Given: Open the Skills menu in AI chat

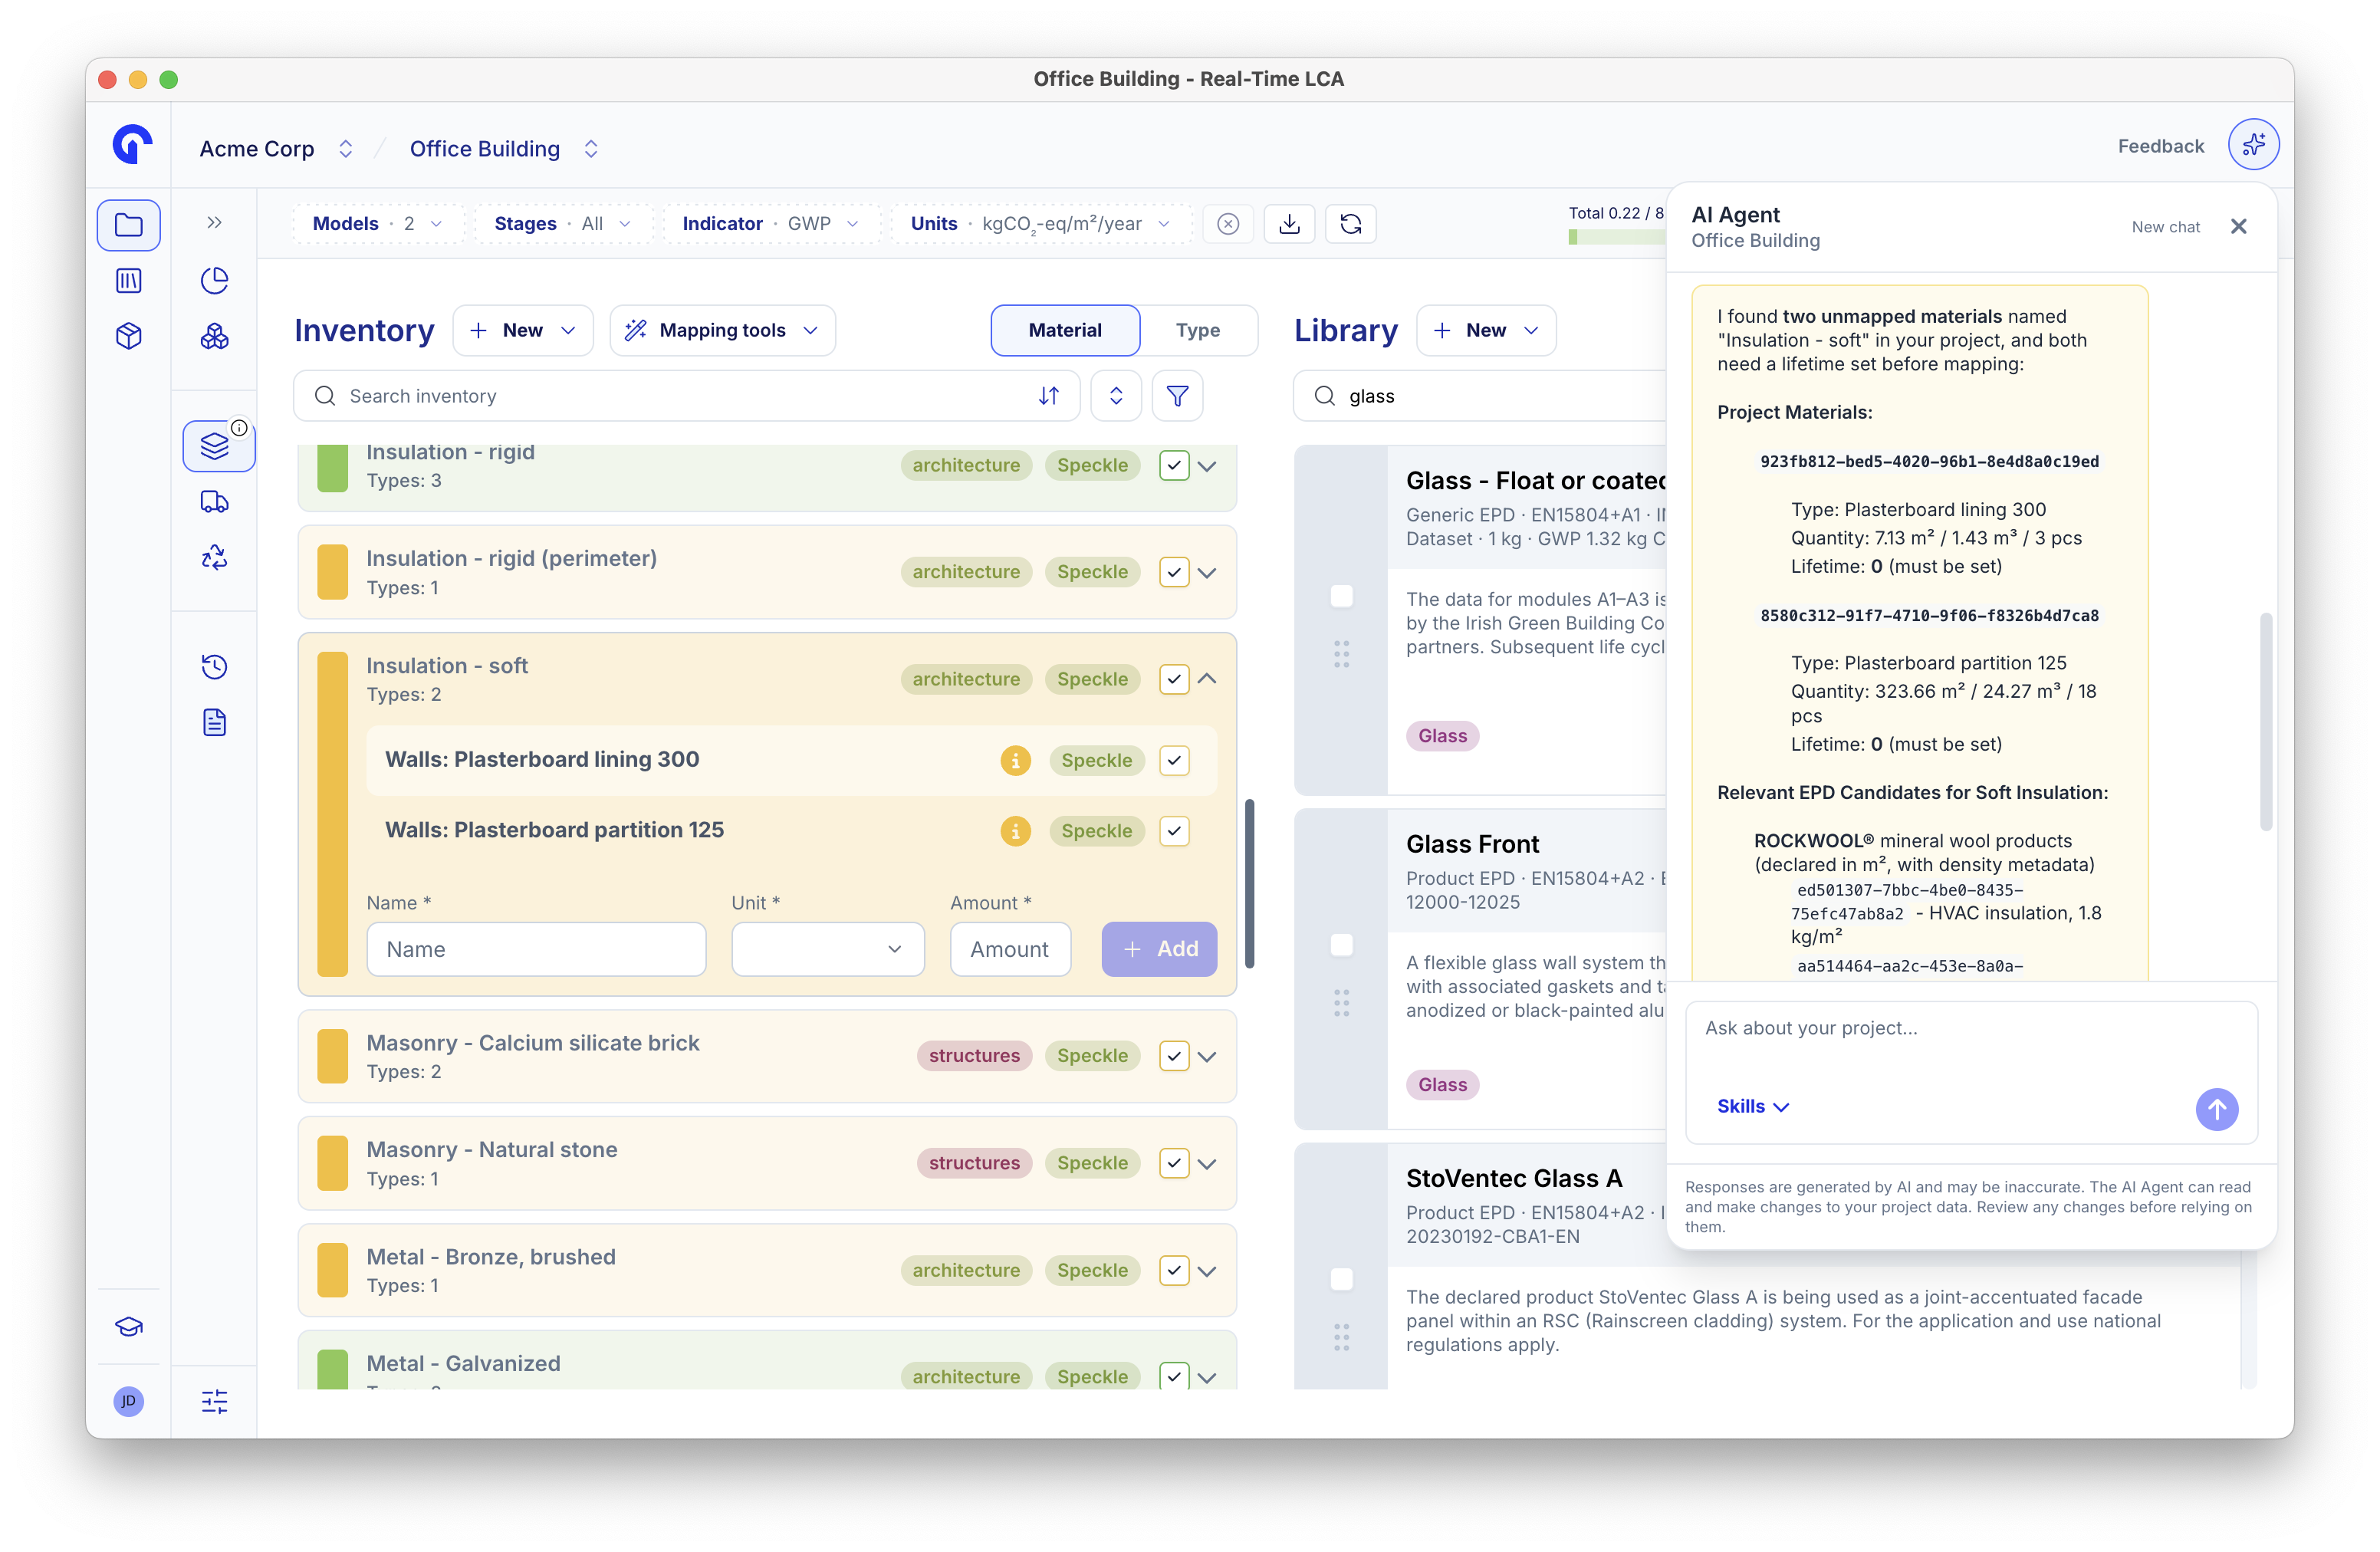Looking at the screenshot, I should click(x=1752, y=1106).
